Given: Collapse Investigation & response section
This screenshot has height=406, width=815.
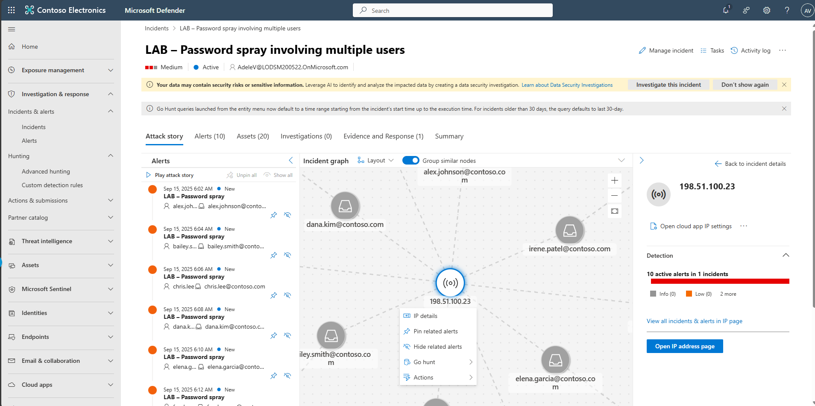Looking at the screenshot, I should (111, 94).
